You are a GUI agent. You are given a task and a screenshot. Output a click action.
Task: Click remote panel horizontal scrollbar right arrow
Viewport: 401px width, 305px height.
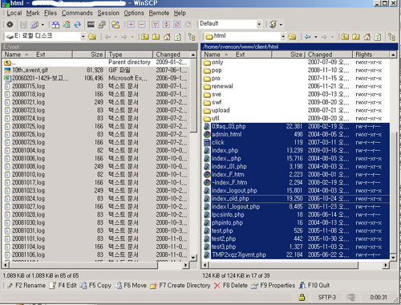click(x=386, y=265)
